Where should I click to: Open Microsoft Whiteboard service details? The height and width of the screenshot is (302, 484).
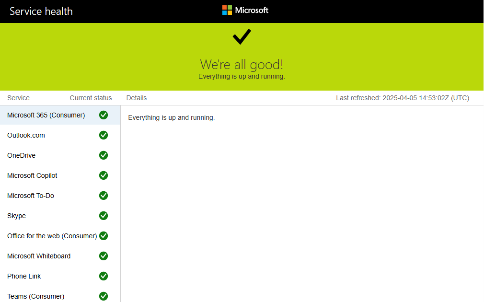[x=60, y=256]
